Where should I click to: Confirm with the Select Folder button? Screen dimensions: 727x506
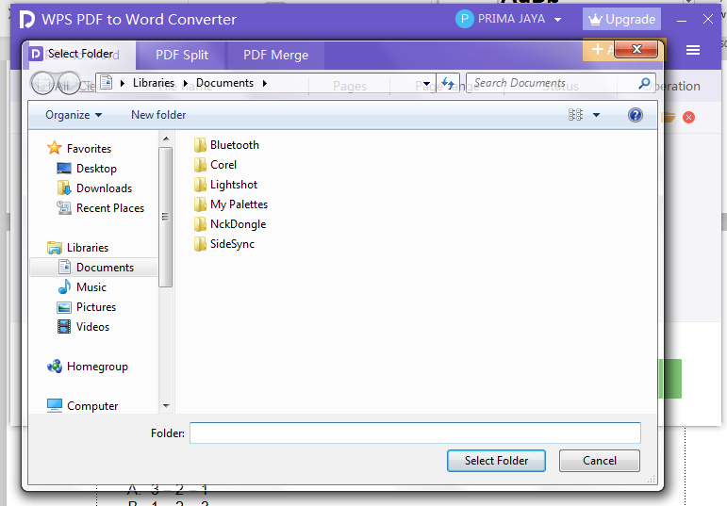(496, 461)
